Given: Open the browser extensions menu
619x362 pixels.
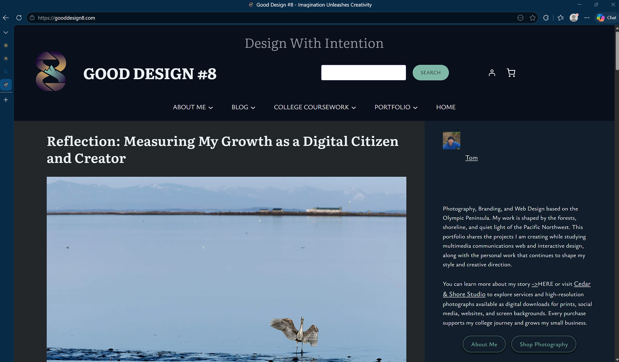Looking at the screenshot, I should point(546,18).
